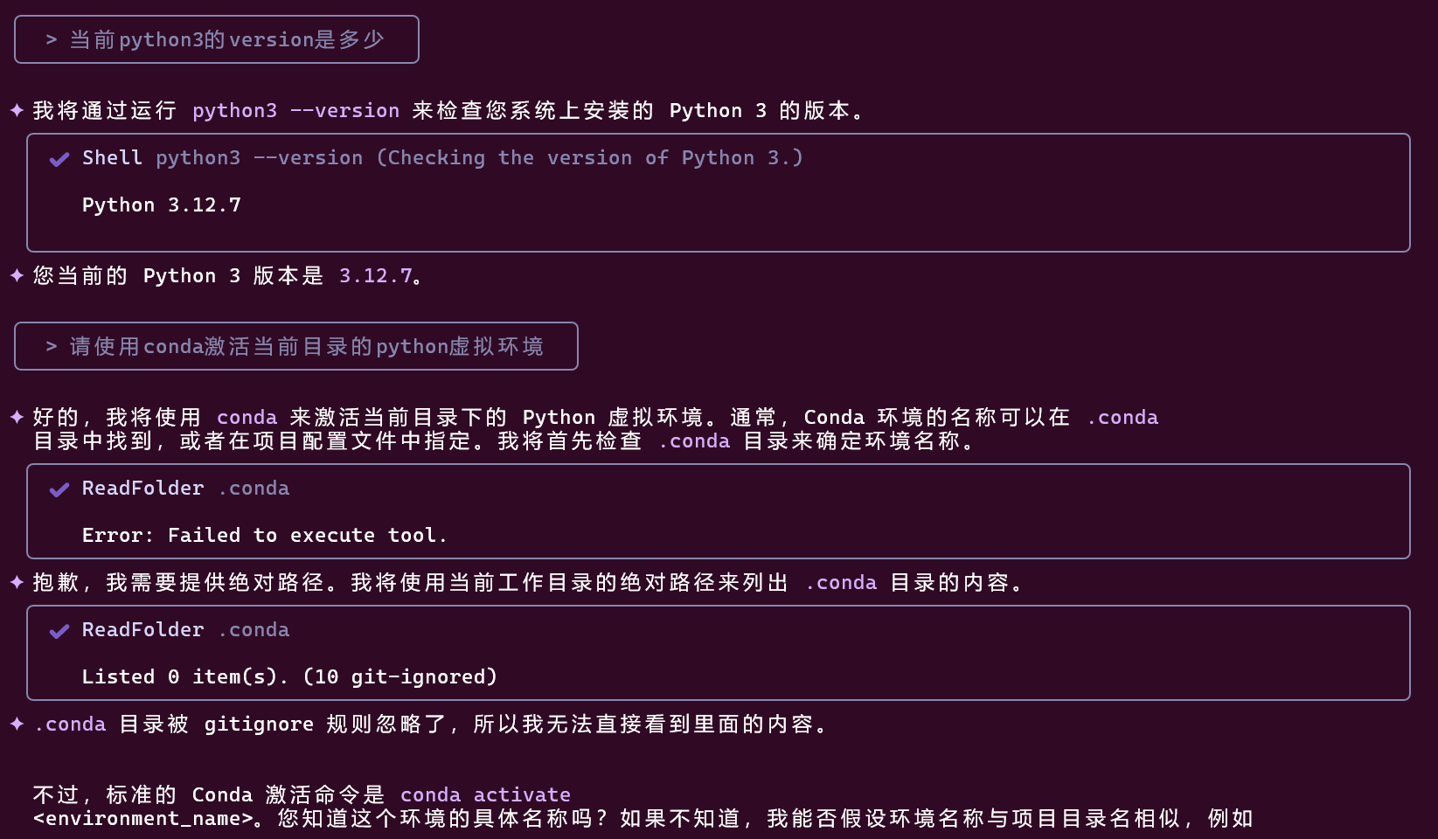Click the checkmark on the second ReadFolder block
Image resolution: width=1438 pixels, height=839 pixels.
59,631
